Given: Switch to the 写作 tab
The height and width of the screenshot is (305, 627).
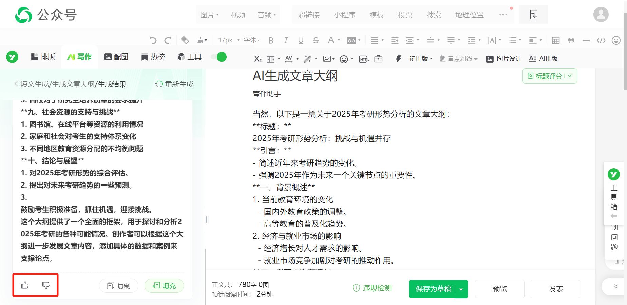Looking at the screenshot, I should click(79, 57).
